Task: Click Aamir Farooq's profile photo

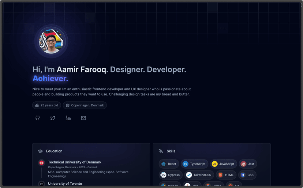Action: coord(51,41)
